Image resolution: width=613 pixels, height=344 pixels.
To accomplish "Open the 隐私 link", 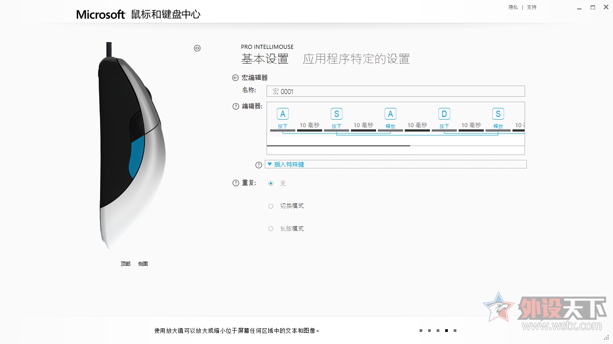I will point(513,7).
